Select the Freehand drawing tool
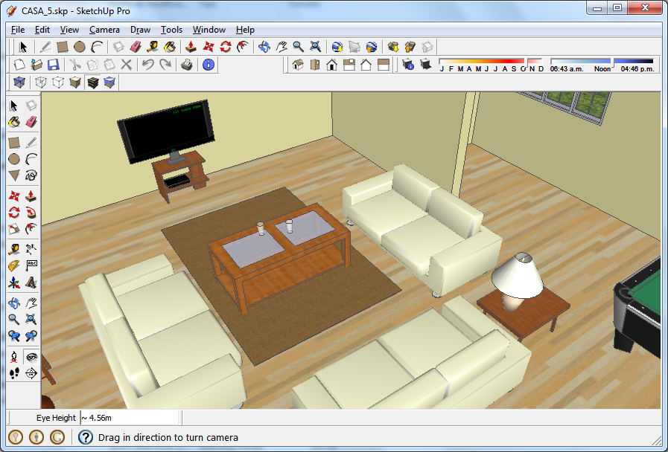 (31, 175)
